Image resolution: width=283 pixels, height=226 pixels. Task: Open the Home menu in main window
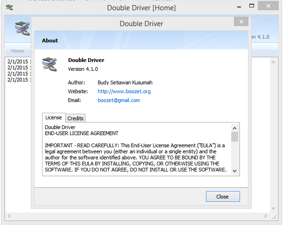pyautogui.click(x=17, y=51)
